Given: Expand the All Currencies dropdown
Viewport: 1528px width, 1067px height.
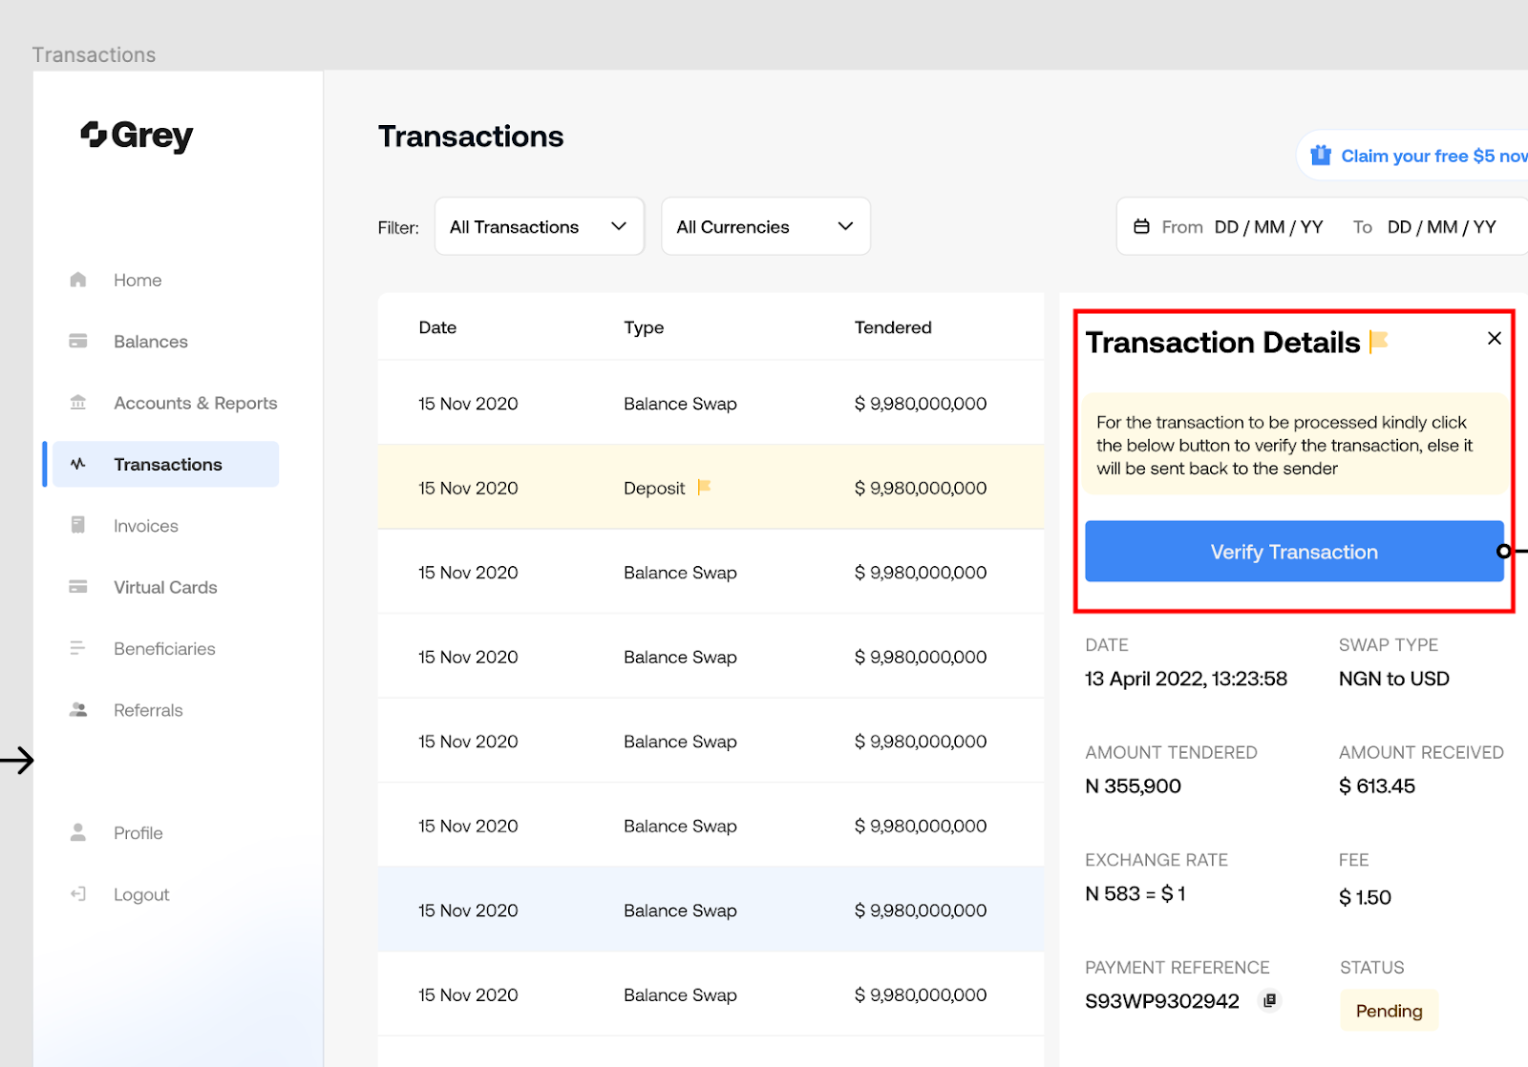Looking at the screenshot, I should (x=764, y=226).
